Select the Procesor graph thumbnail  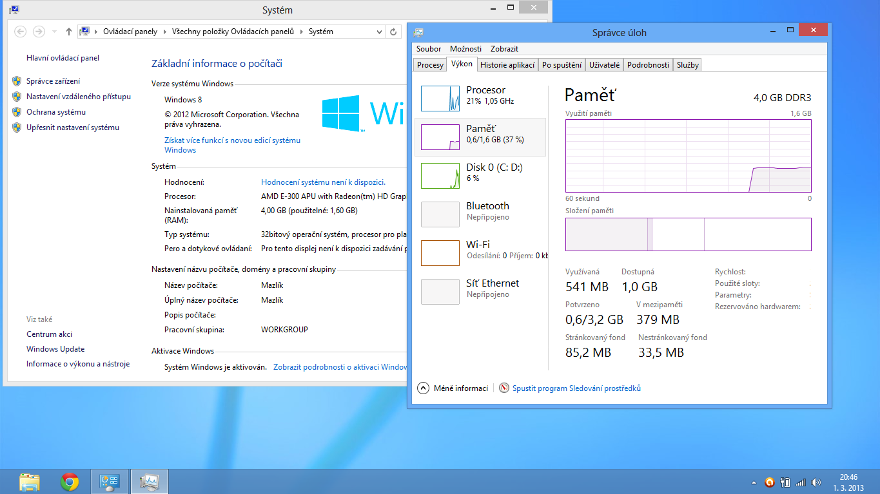point(440,99)
